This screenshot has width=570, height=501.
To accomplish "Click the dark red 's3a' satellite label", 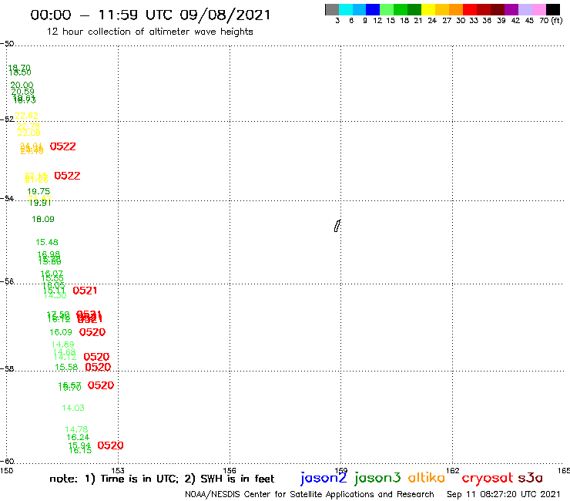I will pyautogui.click(x=530, y=478).
